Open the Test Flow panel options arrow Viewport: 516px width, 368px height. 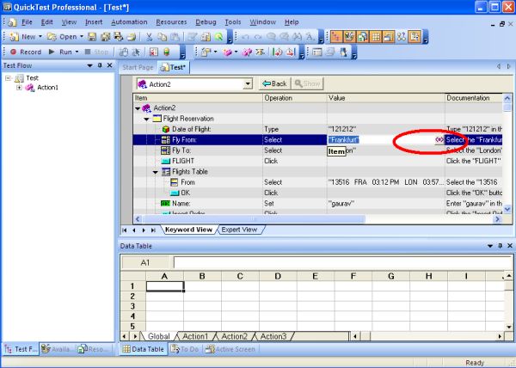(x=89, y=65)
